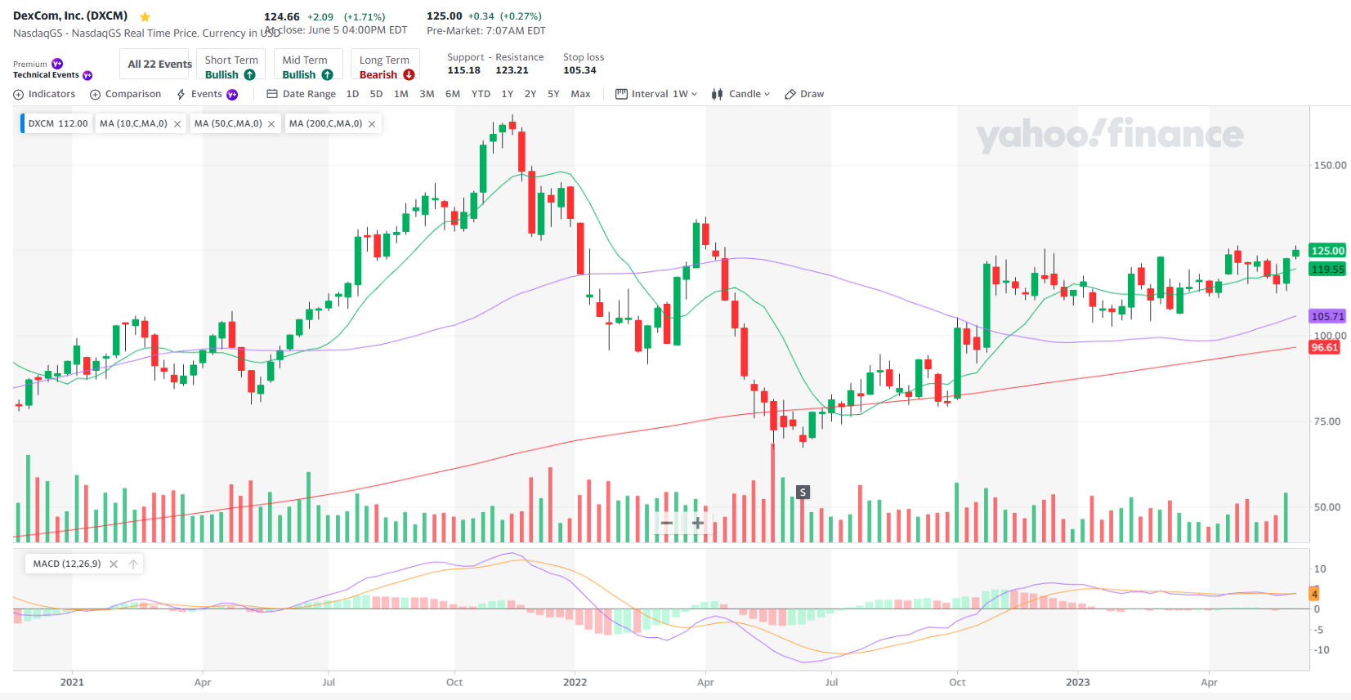Click the gold favorite star next to DXCM
Screen dimensions: 1351x700
pyautogui.click(x=145, y=16)
